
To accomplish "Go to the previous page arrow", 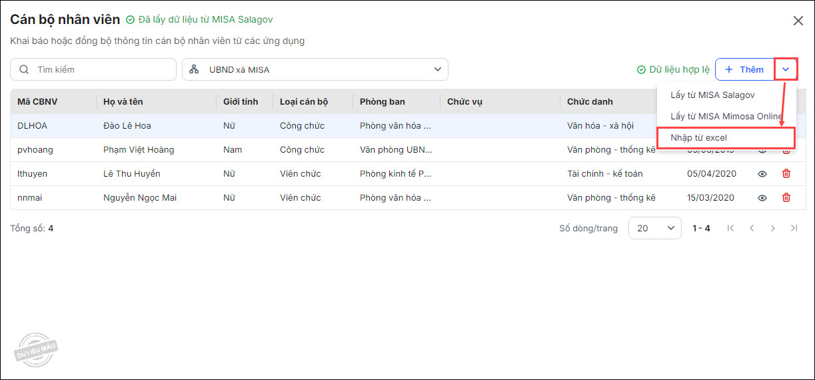I will (x=752, y=228).
